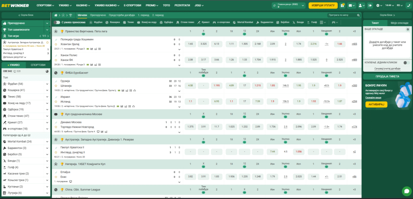The image size is (413, 199).
Task: Favorite the Шпанија match star
Action: coord(56,86)
